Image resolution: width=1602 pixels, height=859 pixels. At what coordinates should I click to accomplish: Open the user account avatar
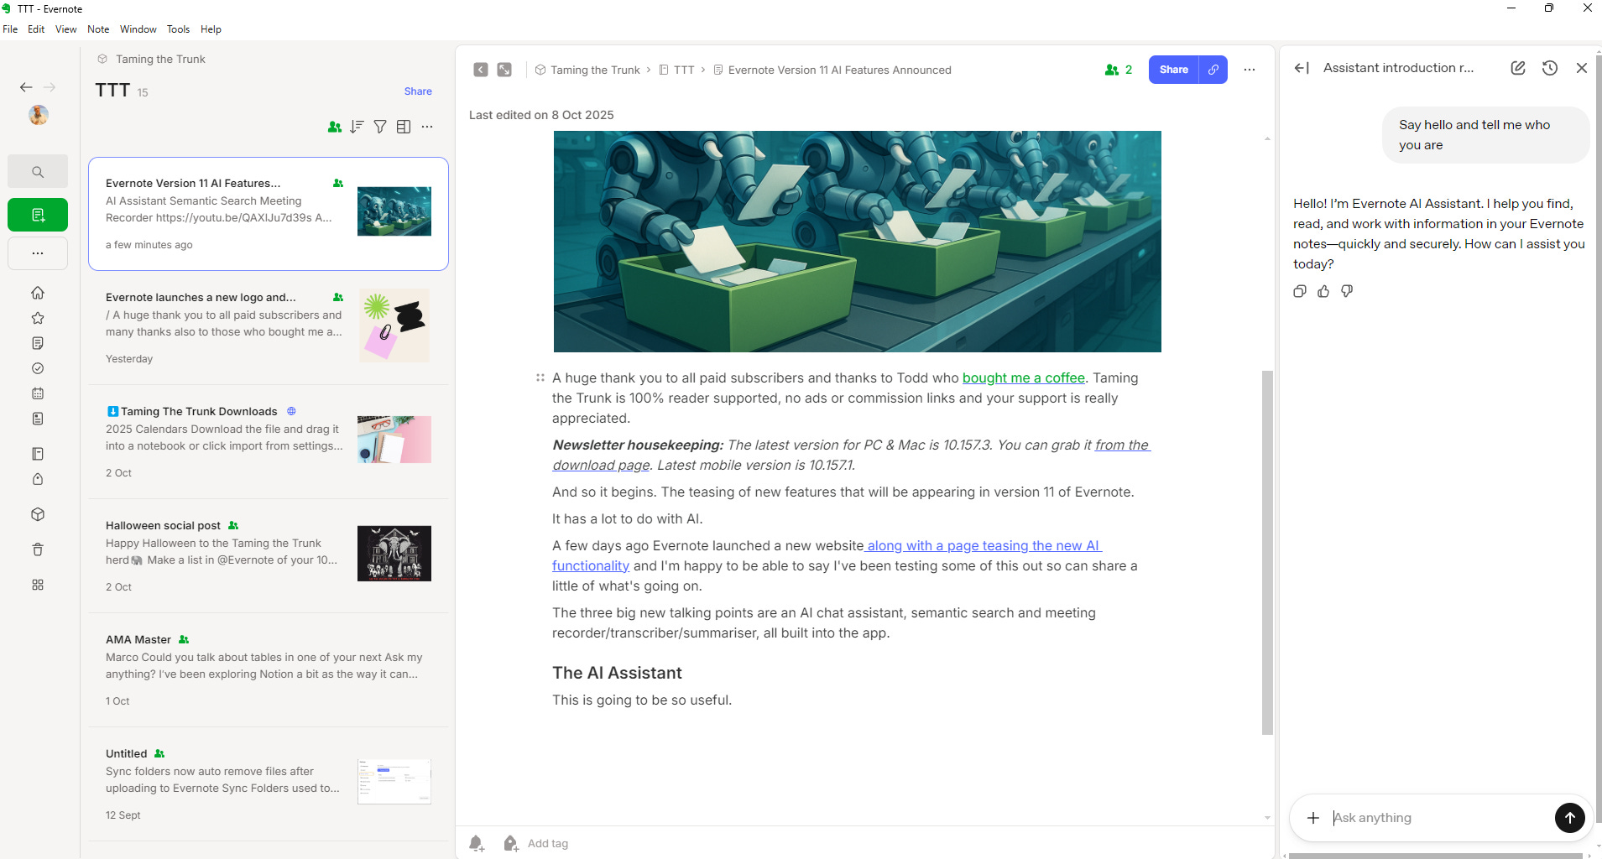pyautogui.click(x=38, y=115)
